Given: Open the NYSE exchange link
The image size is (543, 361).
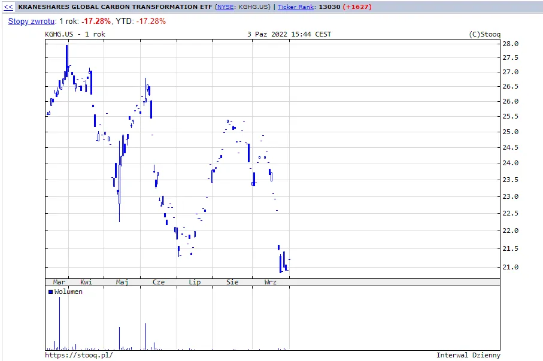Looking at the screenshot, I should 225,7.
